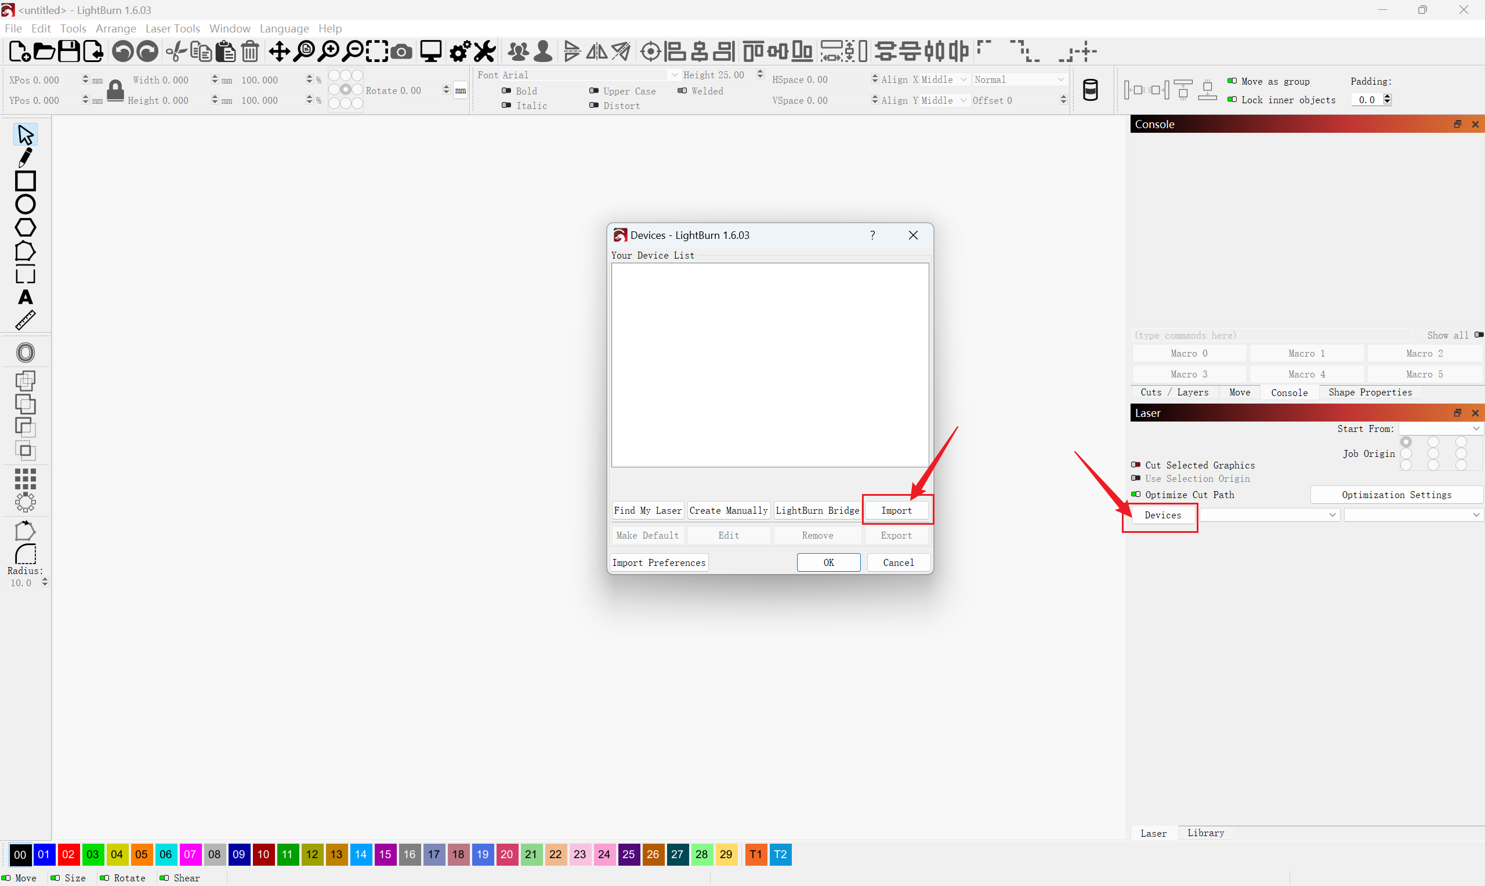Open the Arrange menu

pos(116,28)
